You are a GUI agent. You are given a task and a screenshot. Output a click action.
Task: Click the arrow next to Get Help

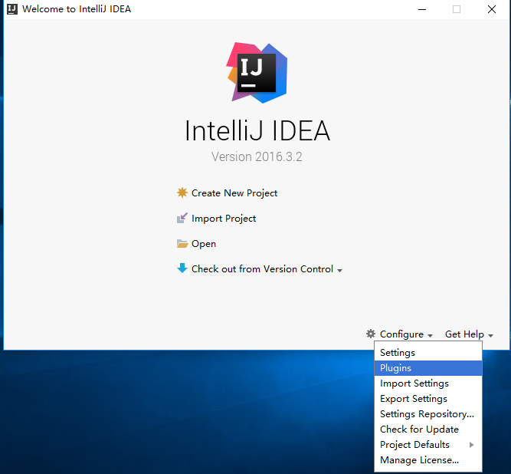coord(491,336)
